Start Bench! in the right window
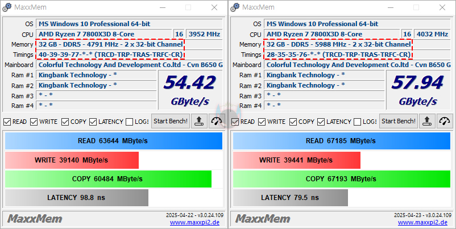The width and height of the screenshot is (456, 229). click(x=399, y=121)
